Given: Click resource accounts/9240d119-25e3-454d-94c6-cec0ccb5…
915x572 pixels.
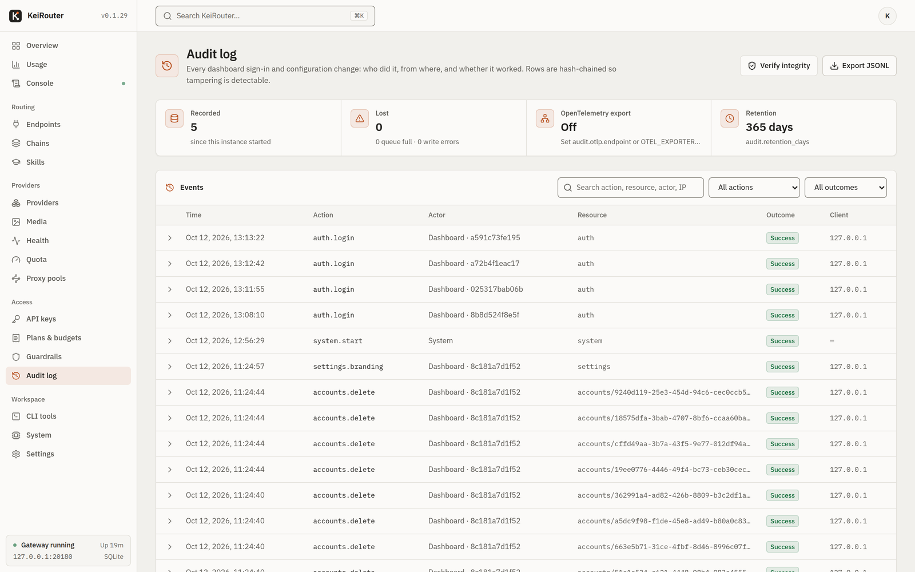Looking at the screenshot, I should click(663, 392).
